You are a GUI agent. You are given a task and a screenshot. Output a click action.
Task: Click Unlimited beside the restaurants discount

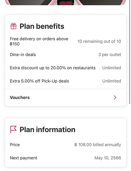coord(112,68)
